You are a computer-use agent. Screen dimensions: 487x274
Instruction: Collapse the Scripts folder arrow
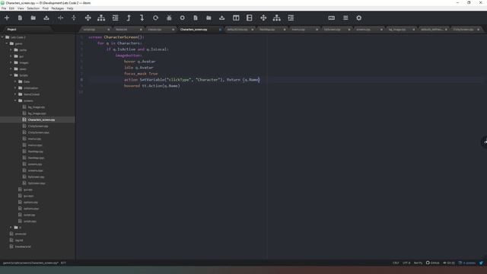pyautogui.click(x=11, y=75)
